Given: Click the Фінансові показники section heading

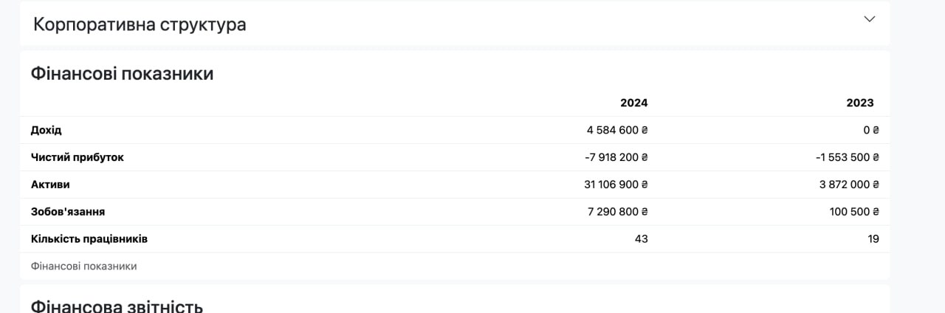Looking at the screenshot, I should [x=122, y=74].
